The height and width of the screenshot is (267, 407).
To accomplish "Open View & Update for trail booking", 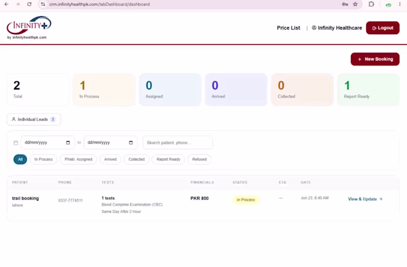I will tap(365, 199).
